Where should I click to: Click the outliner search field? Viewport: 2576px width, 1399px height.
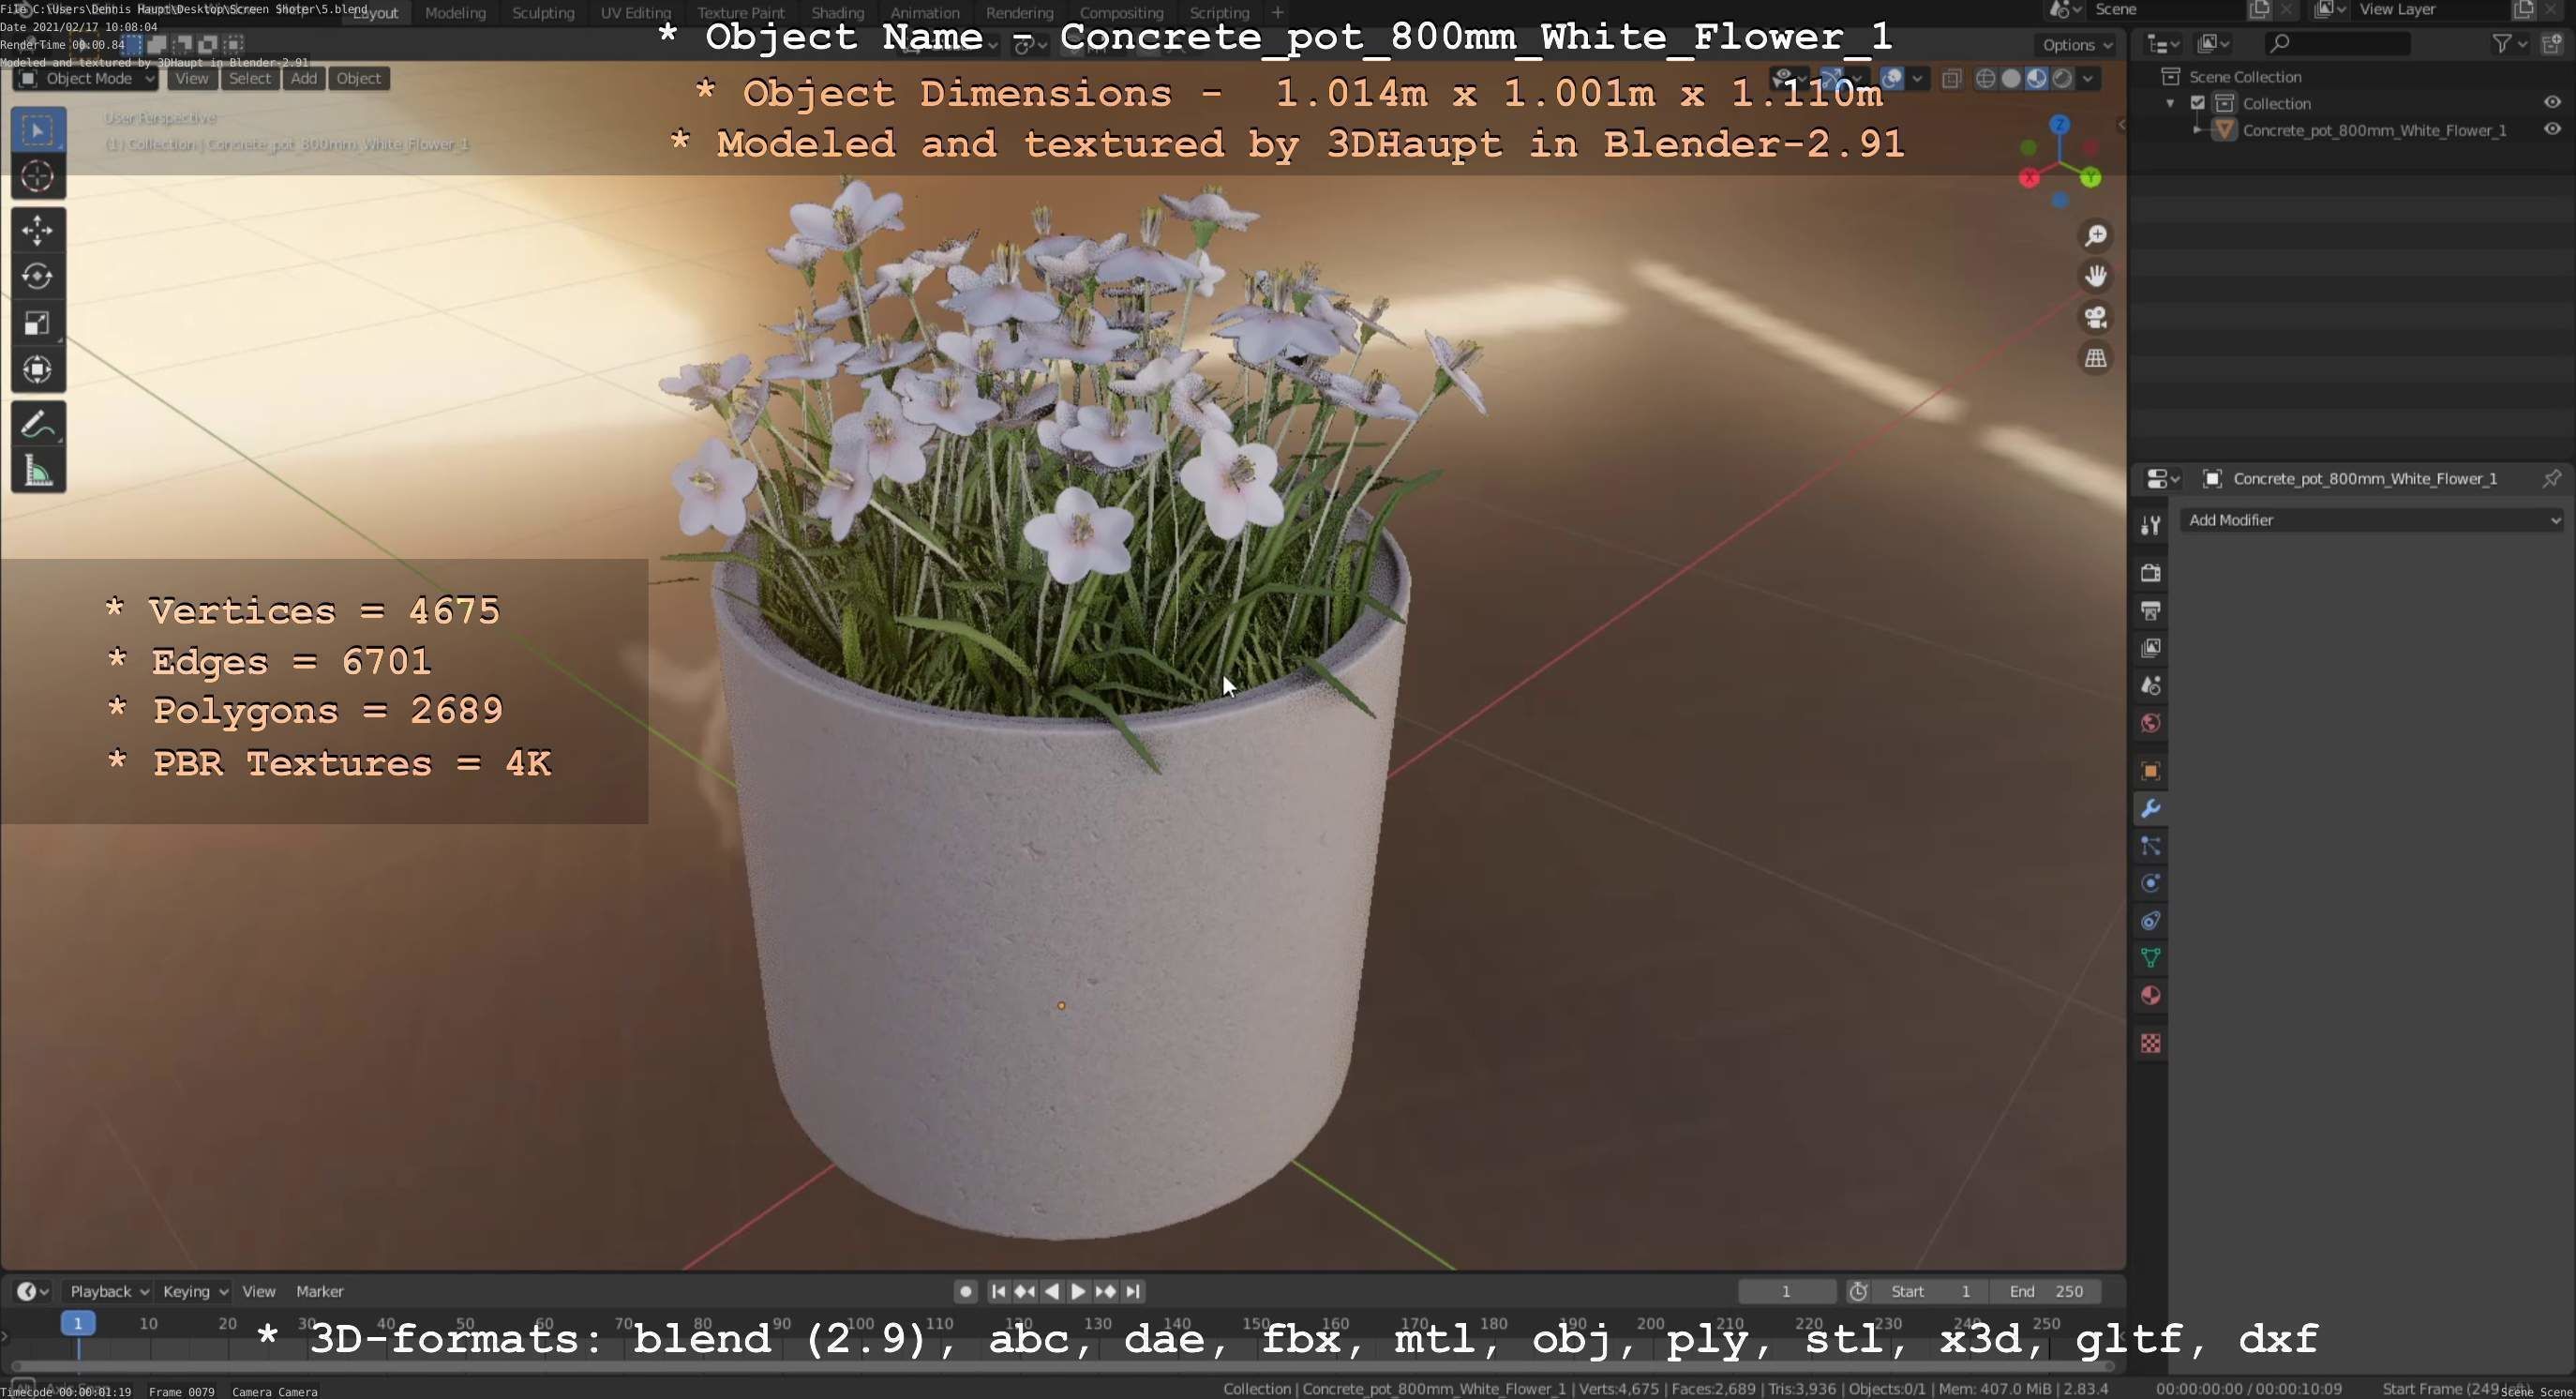tap(2336, 43)
